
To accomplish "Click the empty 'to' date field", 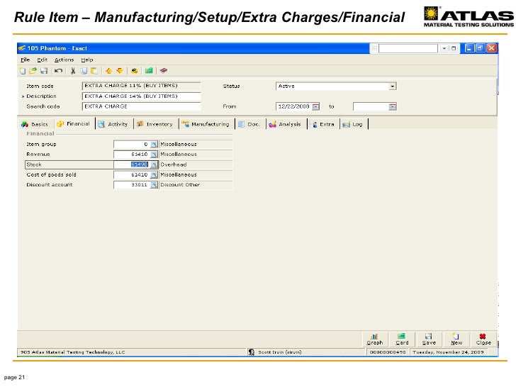I will coord(371,106).
